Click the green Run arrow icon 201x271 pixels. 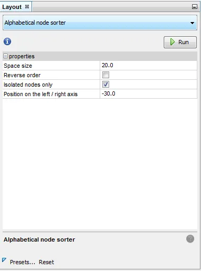pos(173,42)
